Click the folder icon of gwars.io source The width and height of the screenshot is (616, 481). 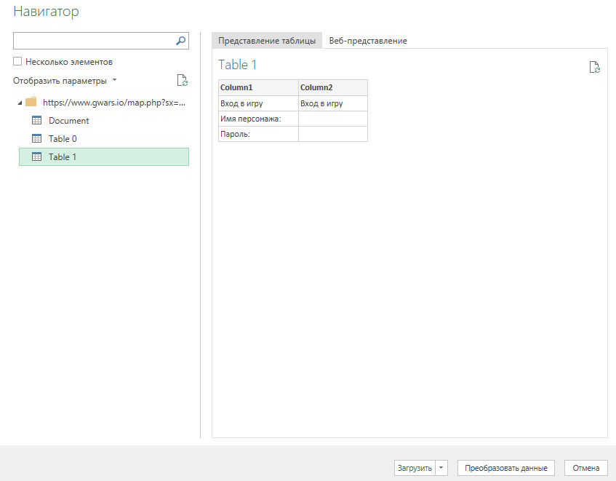click(x=31, y=102)
